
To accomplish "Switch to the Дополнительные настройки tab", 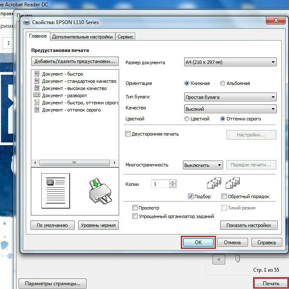I will pos(82,37).
